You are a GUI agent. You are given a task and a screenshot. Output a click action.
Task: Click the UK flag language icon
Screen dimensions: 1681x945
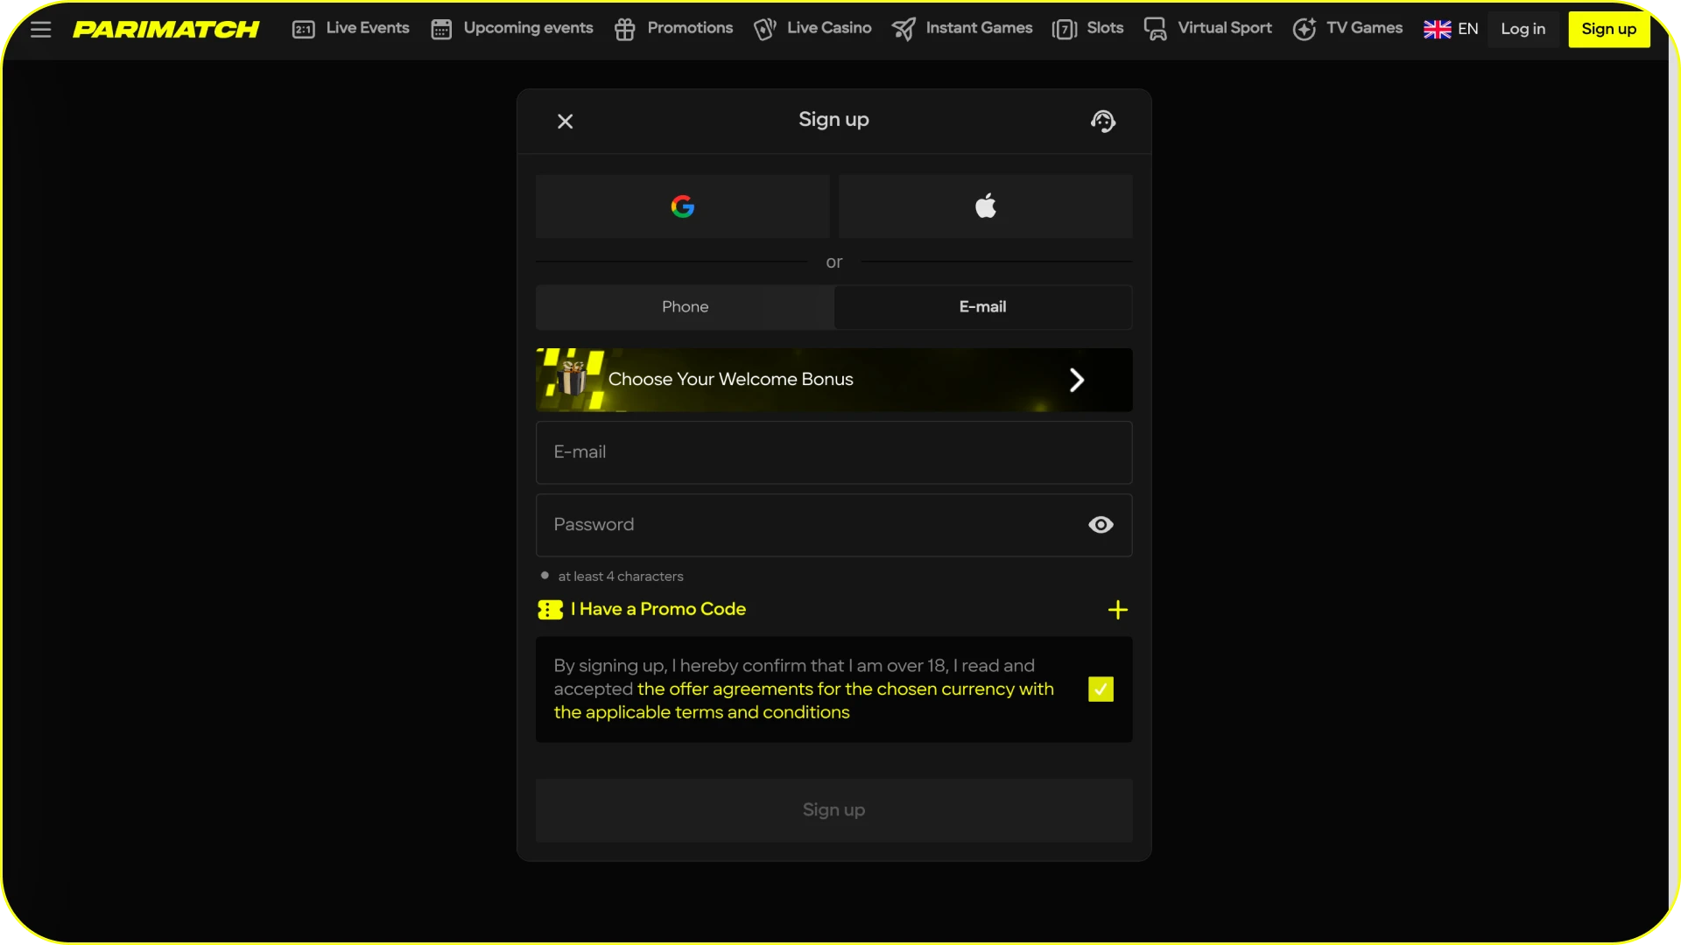click(1437, 30)
